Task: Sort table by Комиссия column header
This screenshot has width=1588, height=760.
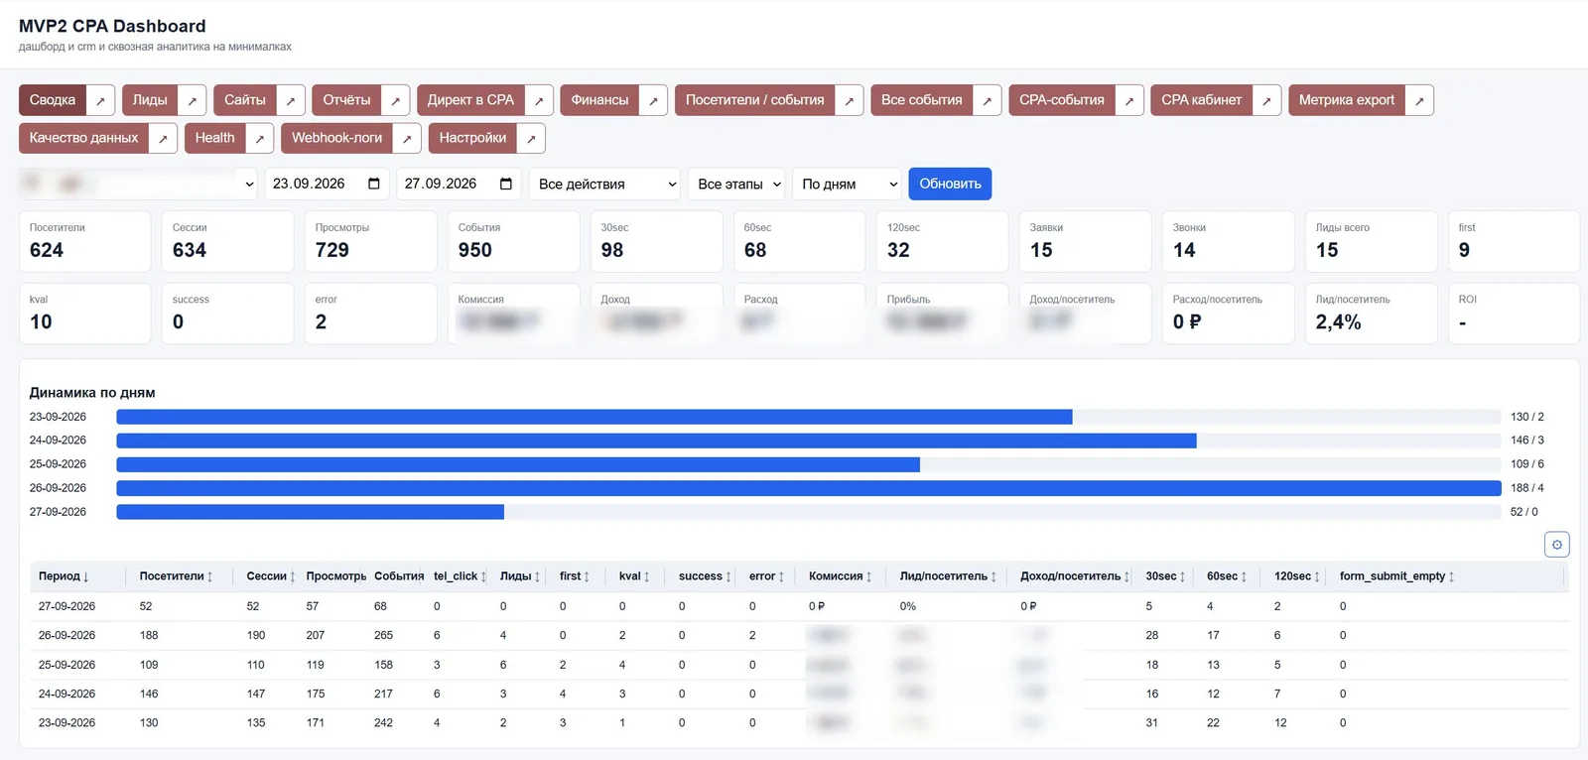Action: (x=841, y=576)
